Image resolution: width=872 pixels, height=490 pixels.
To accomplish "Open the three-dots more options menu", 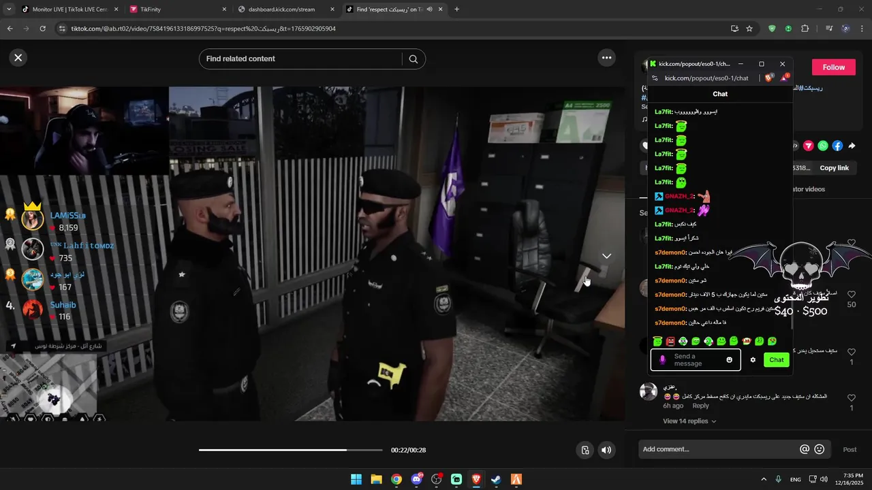I will tap(606, 58).
